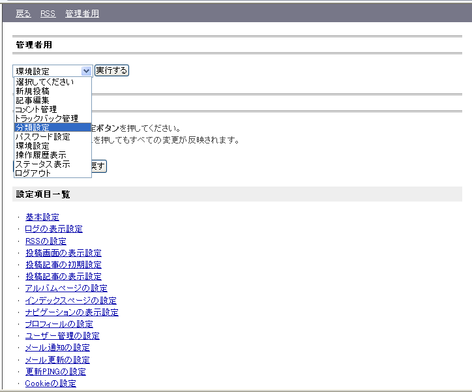Click アルバムページの設定 link

[x=66, y=288]
